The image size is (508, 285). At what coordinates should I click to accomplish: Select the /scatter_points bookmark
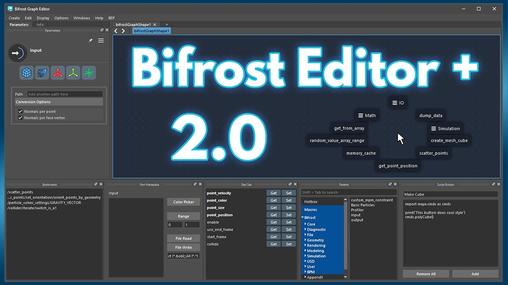(20, 192)
